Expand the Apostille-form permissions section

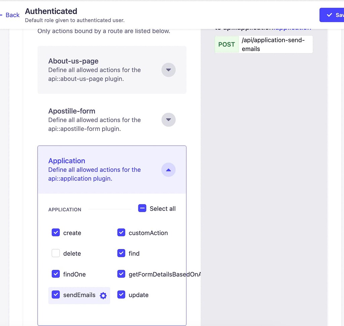pyautogui.click(x=168, y=120)
